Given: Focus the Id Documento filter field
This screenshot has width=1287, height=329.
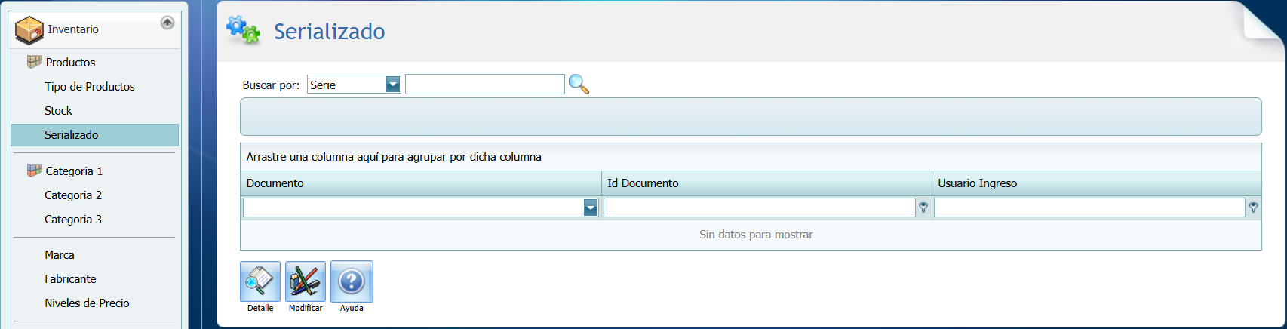Looking at the screenshot, I should click(x=760, y=208).
